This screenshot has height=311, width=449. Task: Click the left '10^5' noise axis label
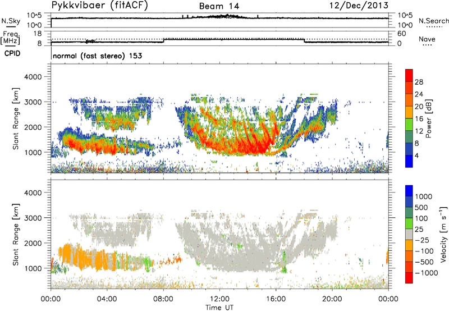pos(34,15)
